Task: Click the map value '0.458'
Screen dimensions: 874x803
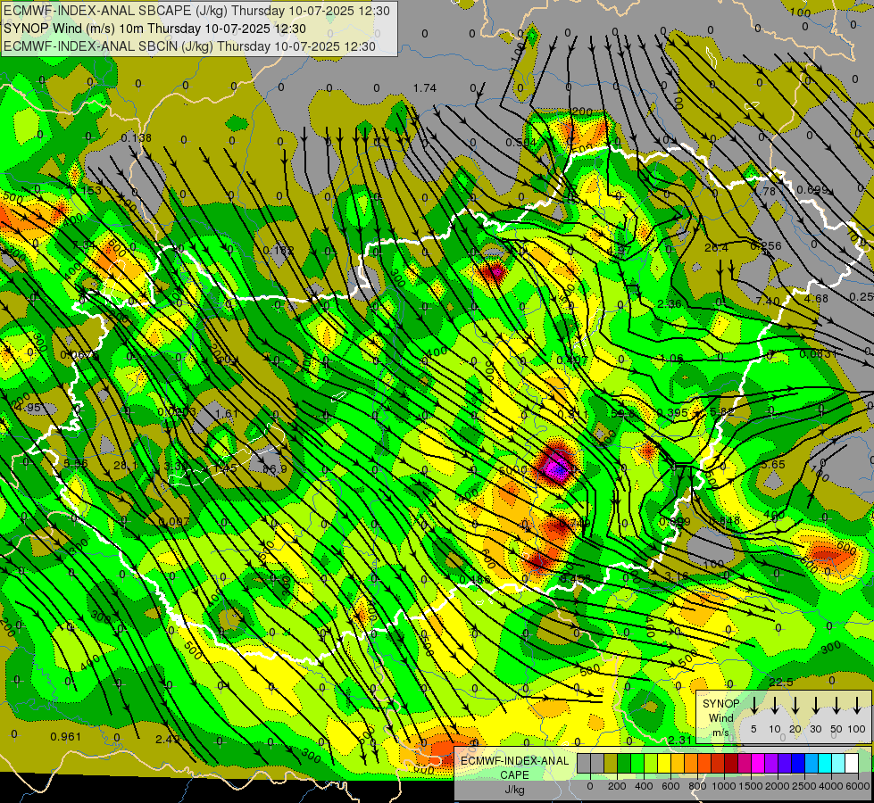Action: 575,579
